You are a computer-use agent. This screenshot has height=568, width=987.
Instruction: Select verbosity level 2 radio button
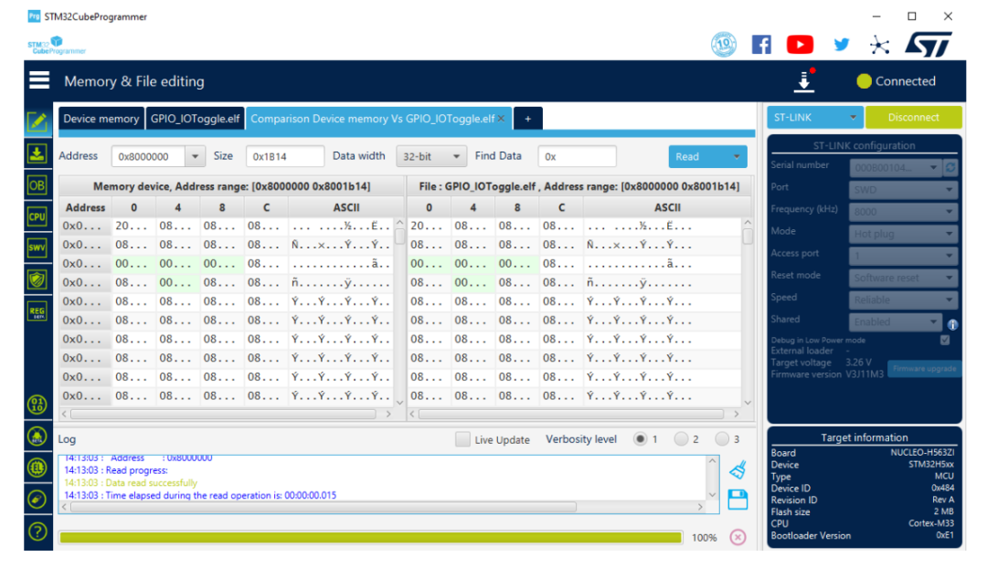(x=681, y=439)
